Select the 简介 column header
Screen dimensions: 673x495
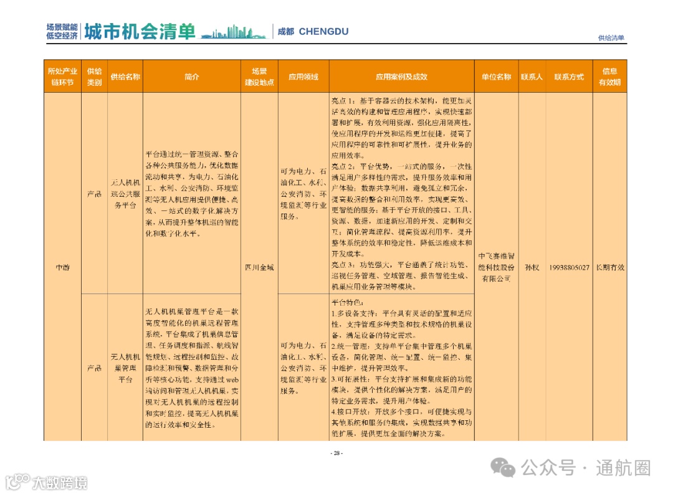pos(192,77)
